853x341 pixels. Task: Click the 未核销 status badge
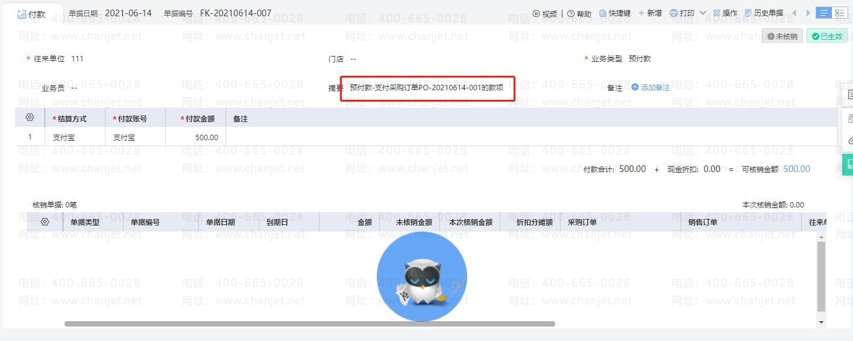tap(782, 36)
